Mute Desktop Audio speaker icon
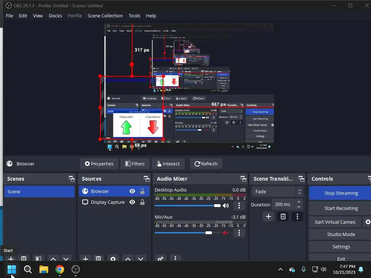Viewport: 371px width, 278px height. coord(226,206)
